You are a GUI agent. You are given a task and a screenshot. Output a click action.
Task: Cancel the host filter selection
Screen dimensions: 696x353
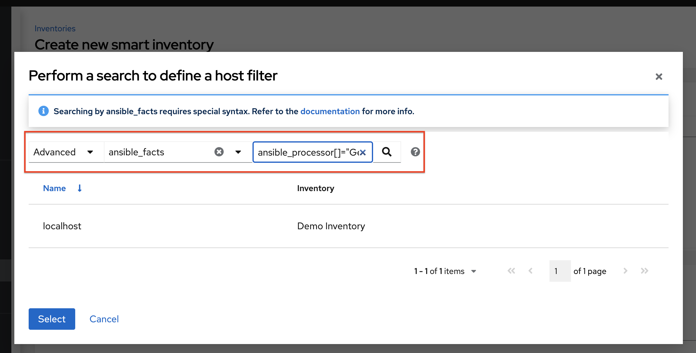coord(104,319)
